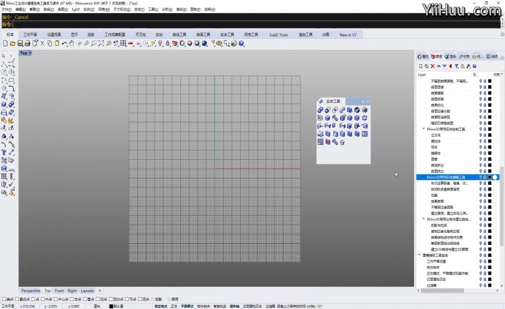Click the Print icon in standard toolbar
This screenshot has height=309, width=505.
[27, 43]
